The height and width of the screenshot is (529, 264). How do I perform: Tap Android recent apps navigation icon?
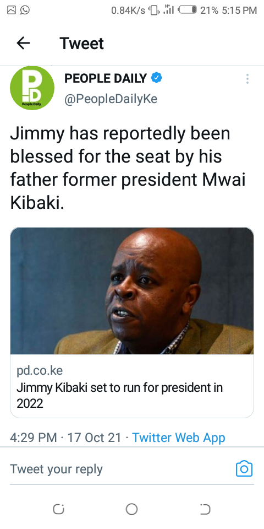pos(58,509)
